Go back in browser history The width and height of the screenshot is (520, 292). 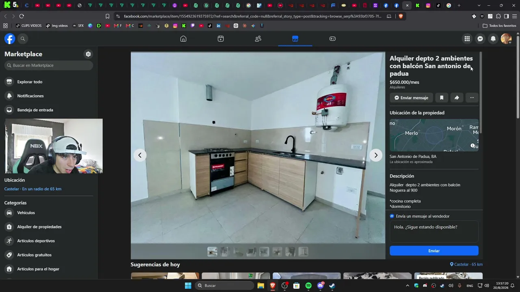(x=5, y=16)
